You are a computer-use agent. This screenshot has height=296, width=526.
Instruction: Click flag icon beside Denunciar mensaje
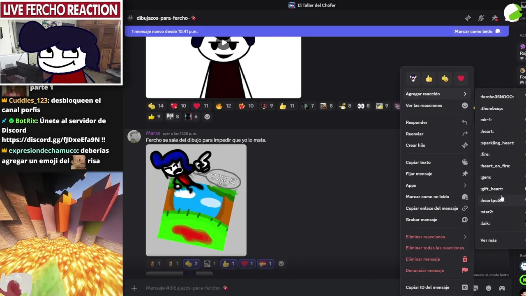tap(465, 271)
